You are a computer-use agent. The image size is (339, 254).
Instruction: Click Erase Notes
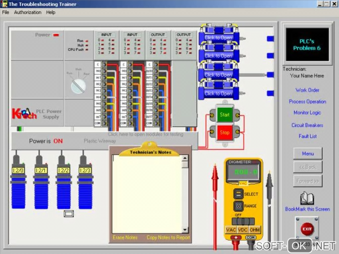click(x=125, y=237)
